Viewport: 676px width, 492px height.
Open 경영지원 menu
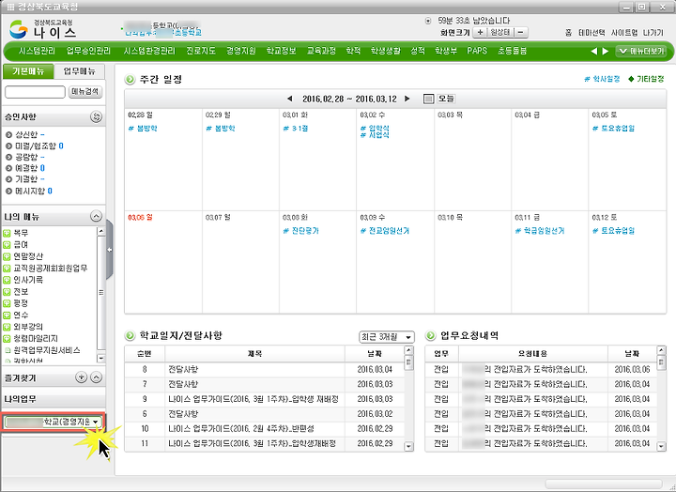pos(241,51)
